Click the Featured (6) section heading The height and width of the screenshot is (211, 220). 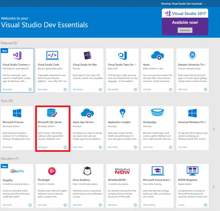coord(9,43)
